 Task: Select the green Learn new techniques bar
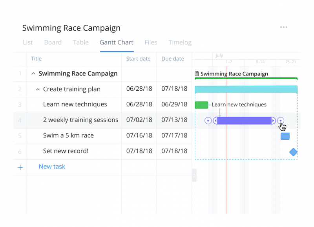coord(201,105)
